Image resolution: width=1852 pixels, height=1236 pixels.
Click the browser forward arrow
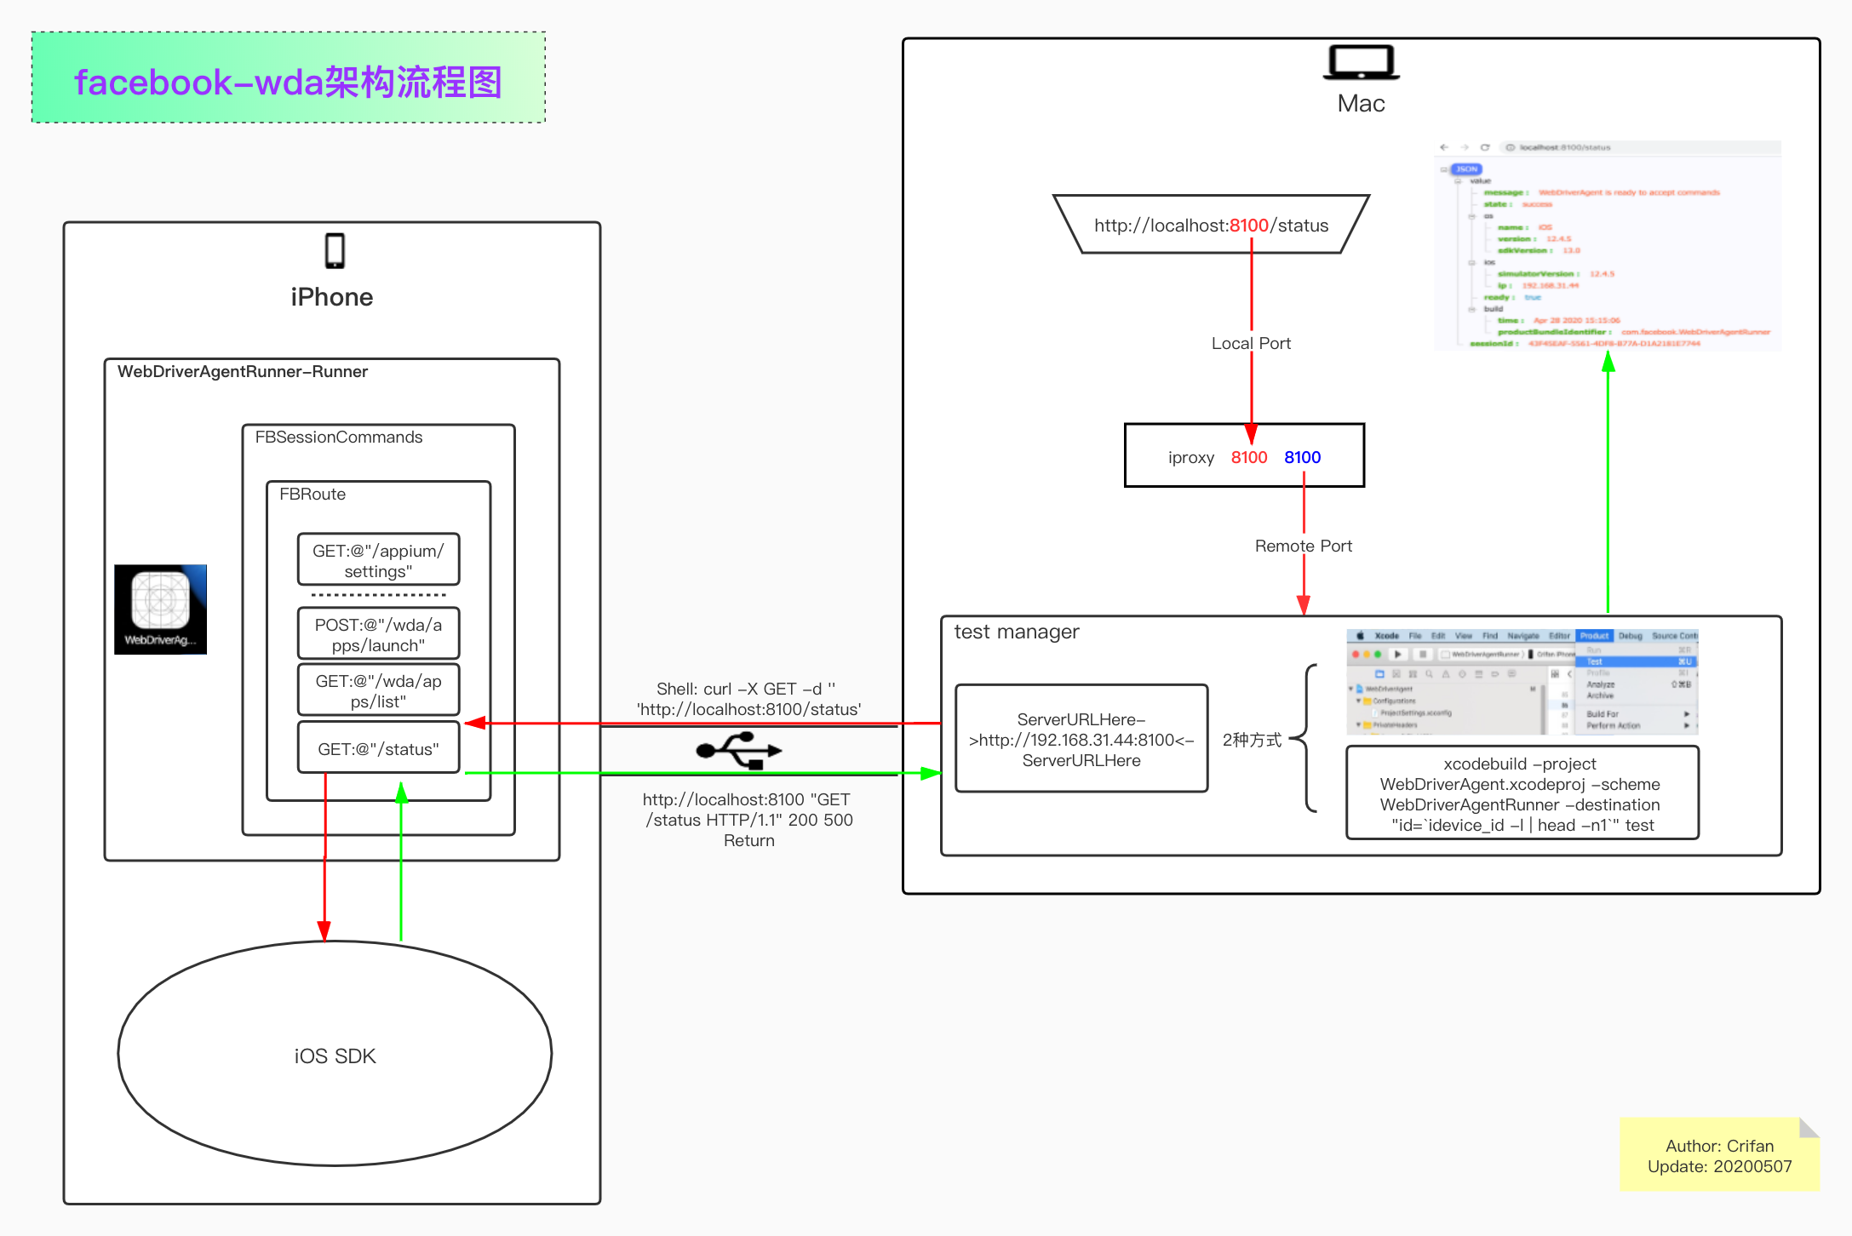coord(1465,147)
